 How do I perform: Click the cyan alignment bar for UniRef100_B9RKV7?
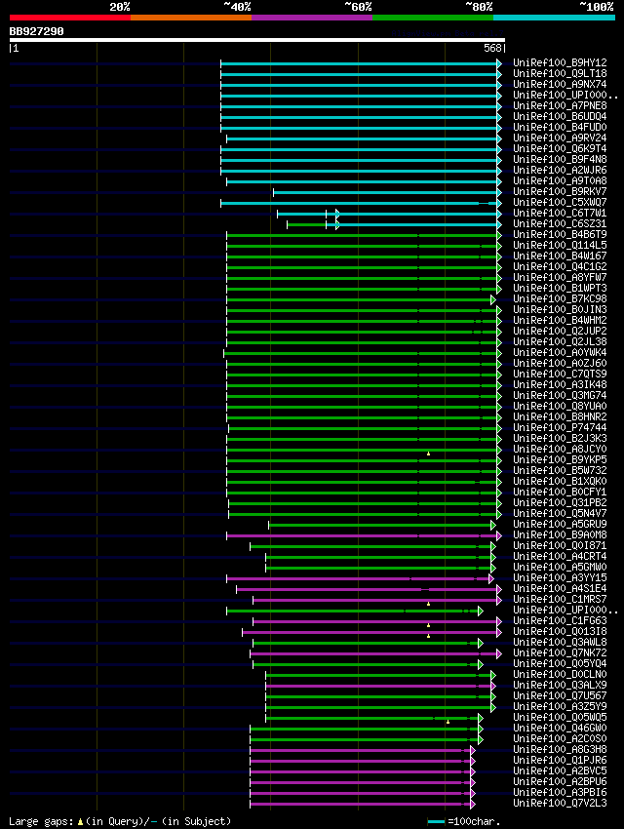point(385,192)
